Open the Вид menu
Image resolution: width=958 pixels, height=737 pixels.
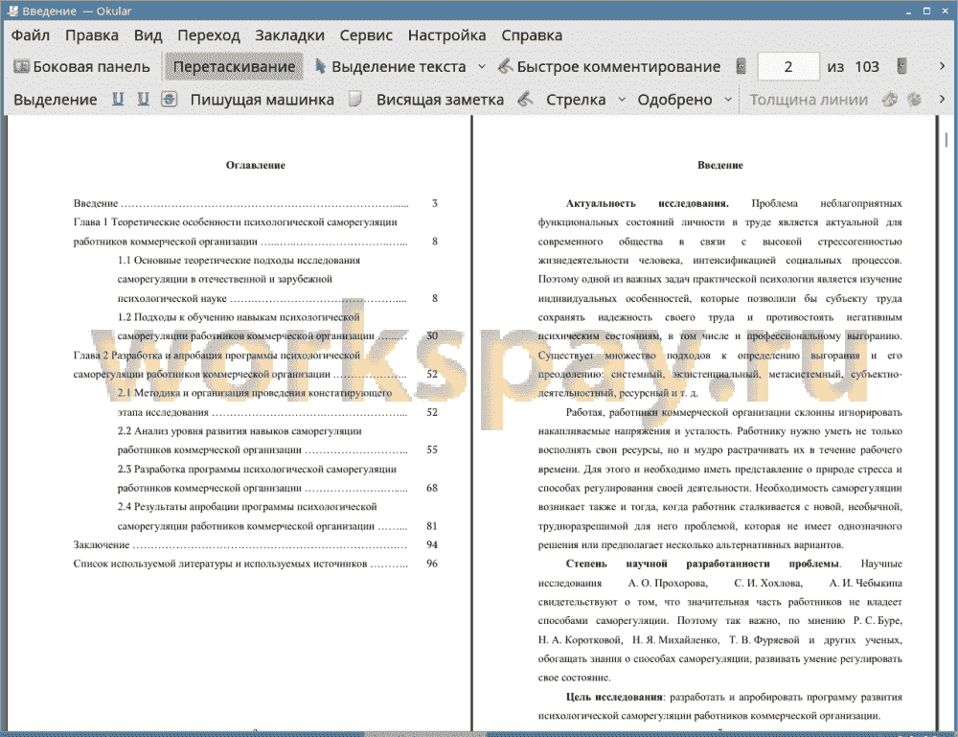148,35
